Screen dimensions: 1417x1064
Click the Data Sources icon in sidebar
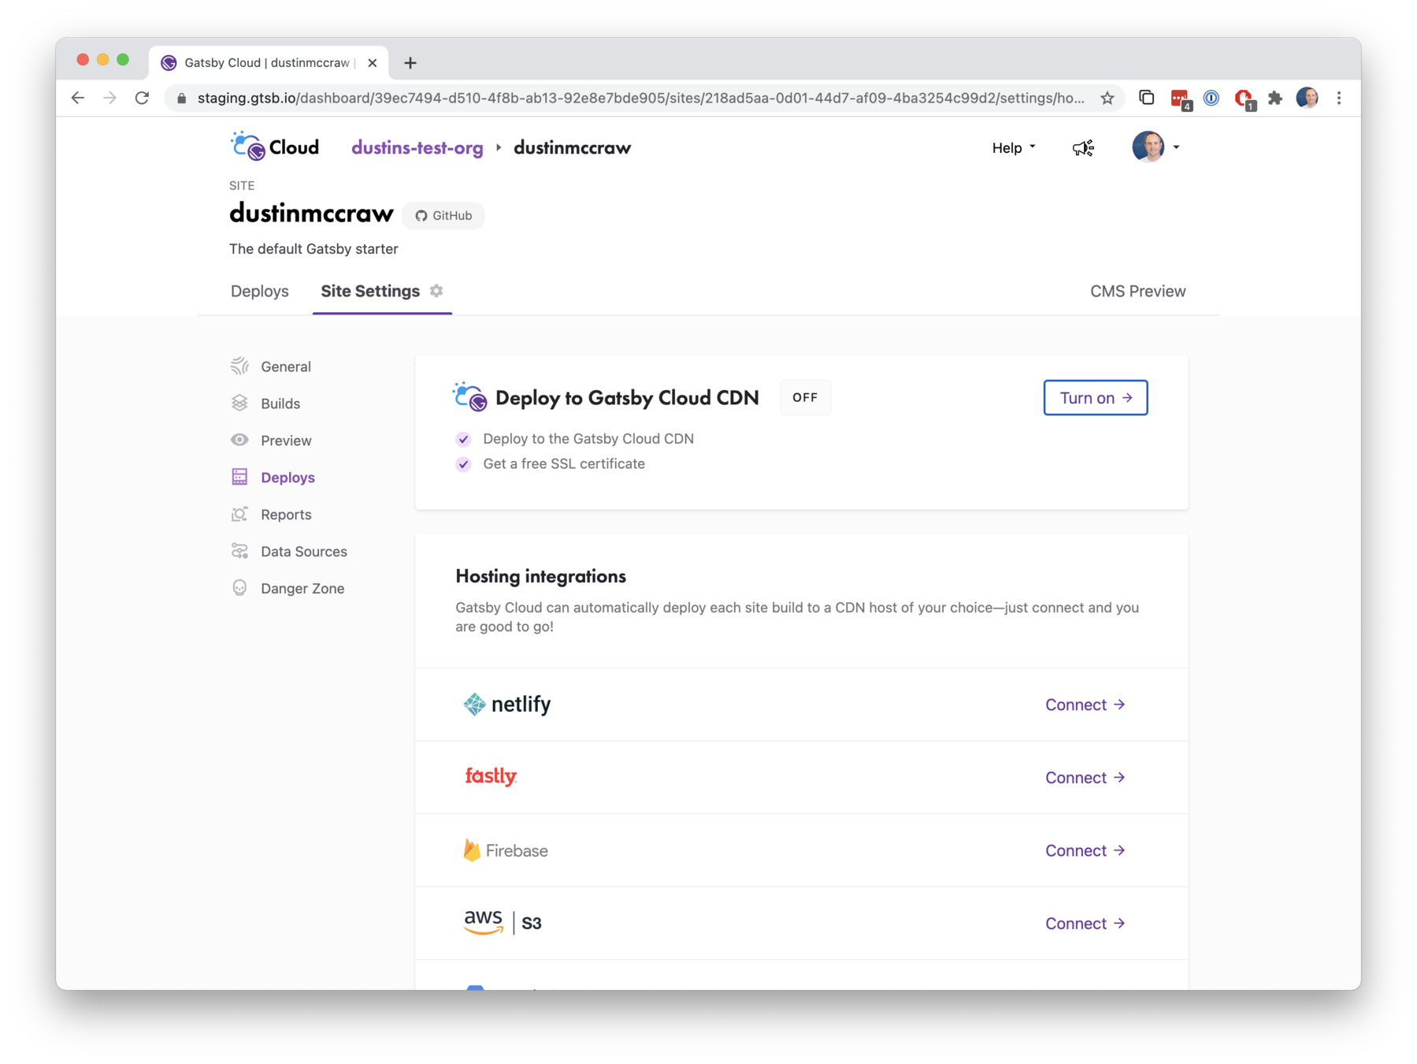[239, 551]
